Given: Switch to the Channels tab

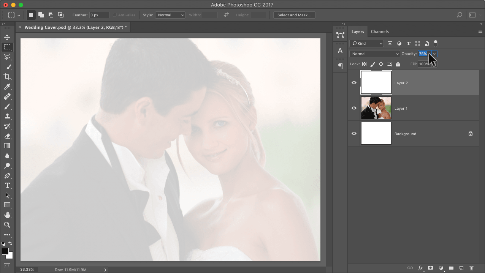Looking at the screenshot, I should coord(380,32).
